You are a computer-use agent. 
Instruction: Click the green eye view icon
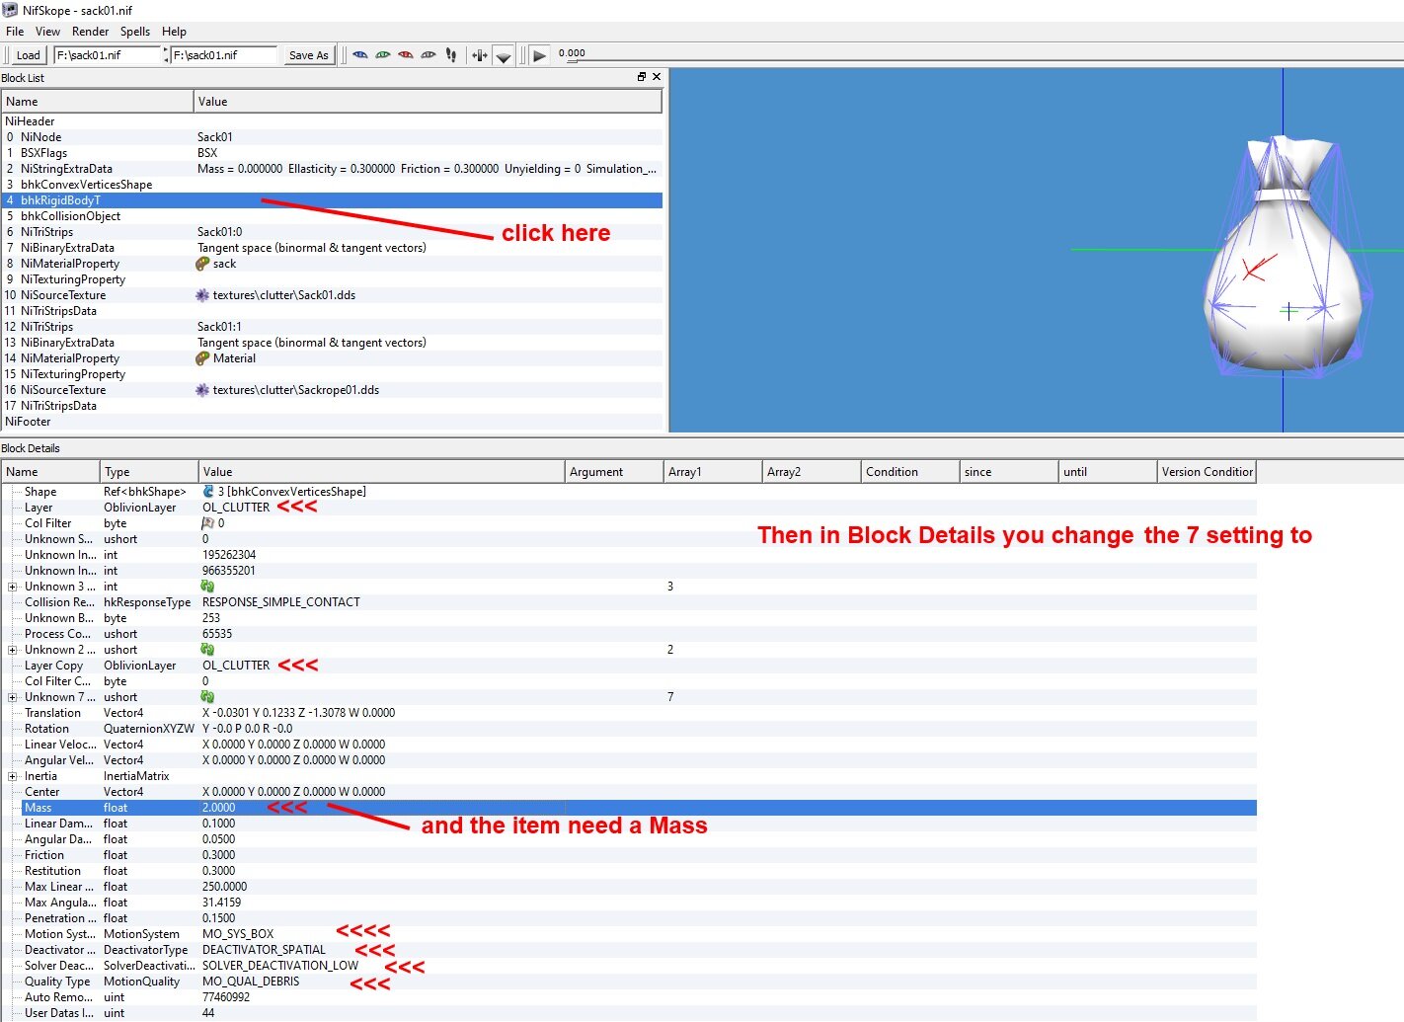click(x=383, y=55)
